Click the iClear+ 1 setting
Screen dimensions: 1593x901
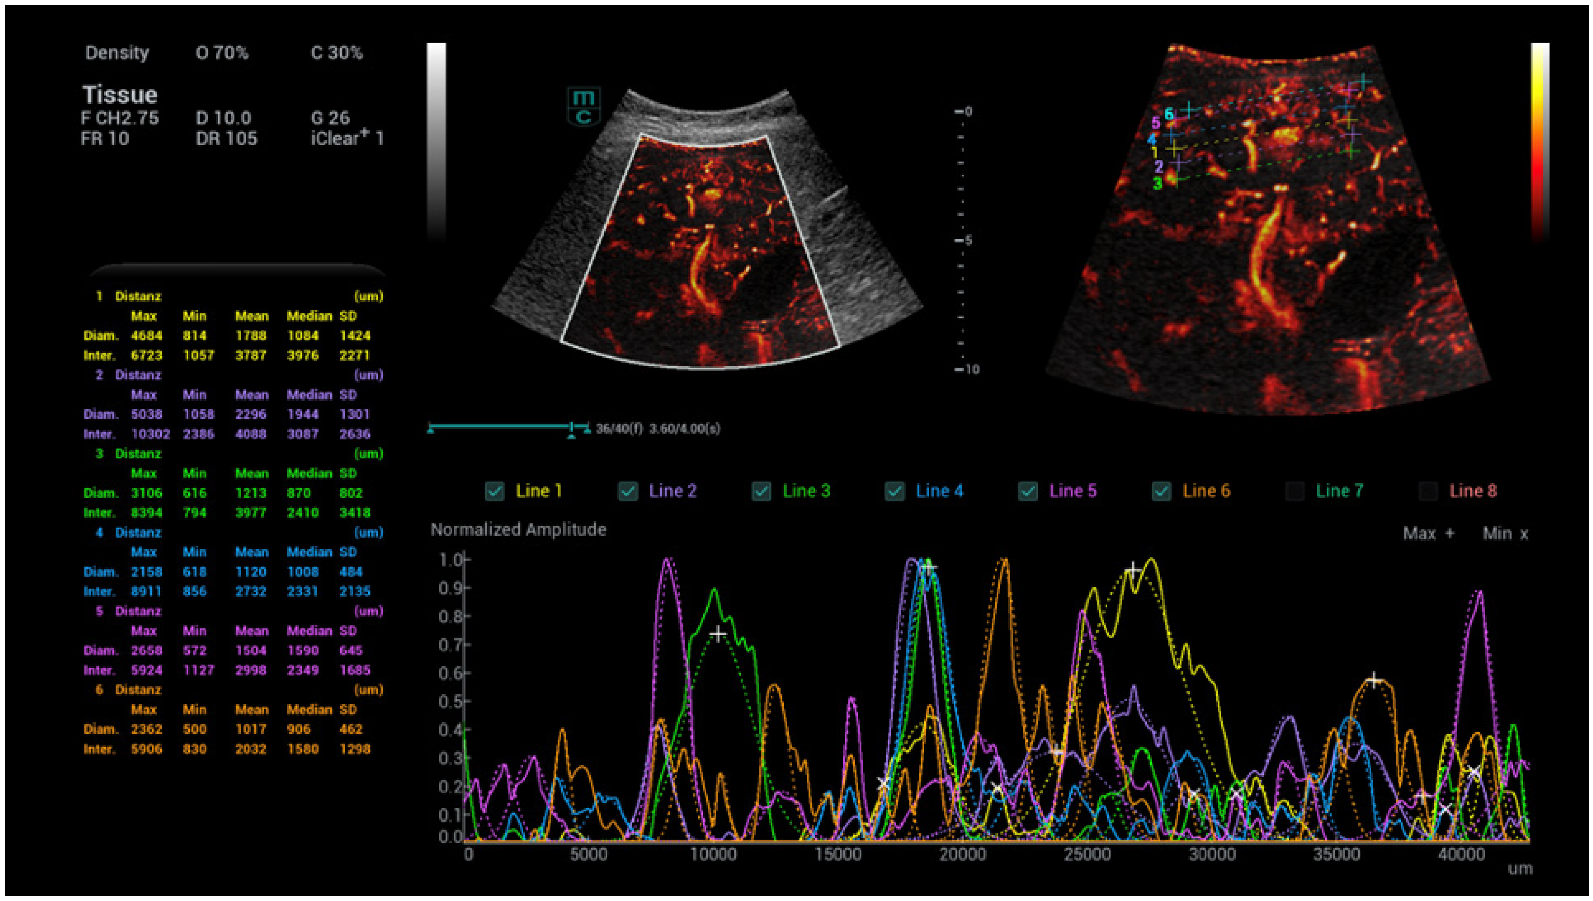coord(346,137)
